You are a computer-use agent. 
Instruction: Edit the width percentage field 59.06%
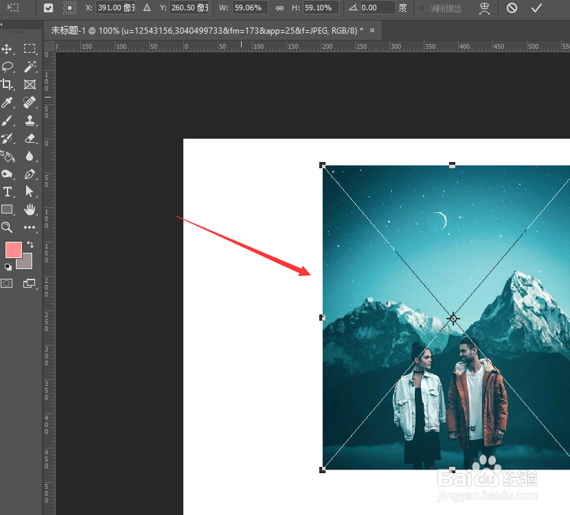pos(250,8)
